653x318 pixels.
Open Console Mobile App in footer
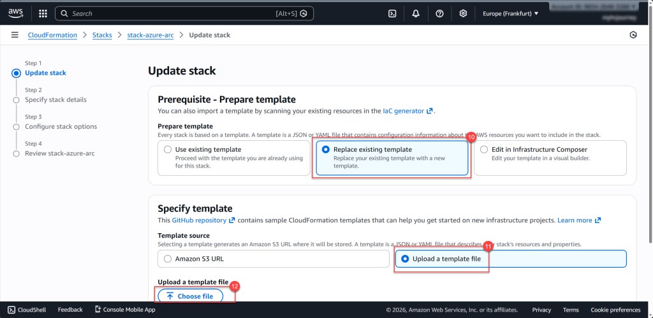(125, 310)
